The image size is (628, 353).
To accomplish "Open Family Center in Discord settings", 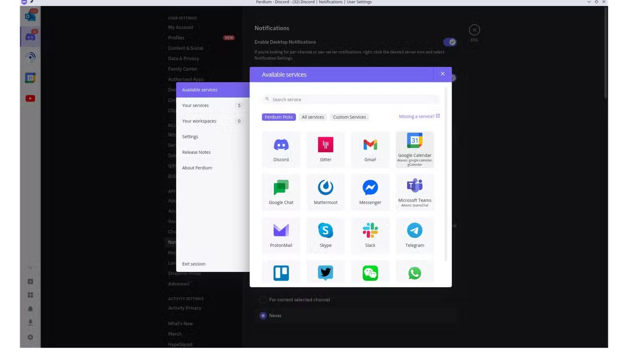I will pyautogui.click(x=183, y=69).
